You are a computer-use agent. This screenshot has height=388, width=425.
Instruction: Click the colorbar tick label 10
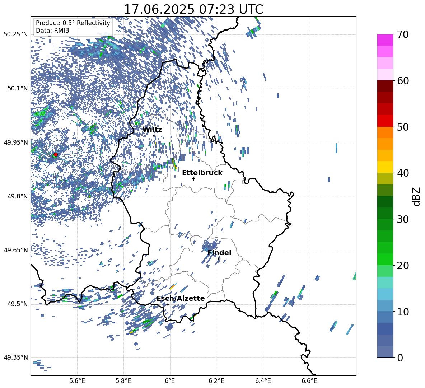(x=403, y=312)
